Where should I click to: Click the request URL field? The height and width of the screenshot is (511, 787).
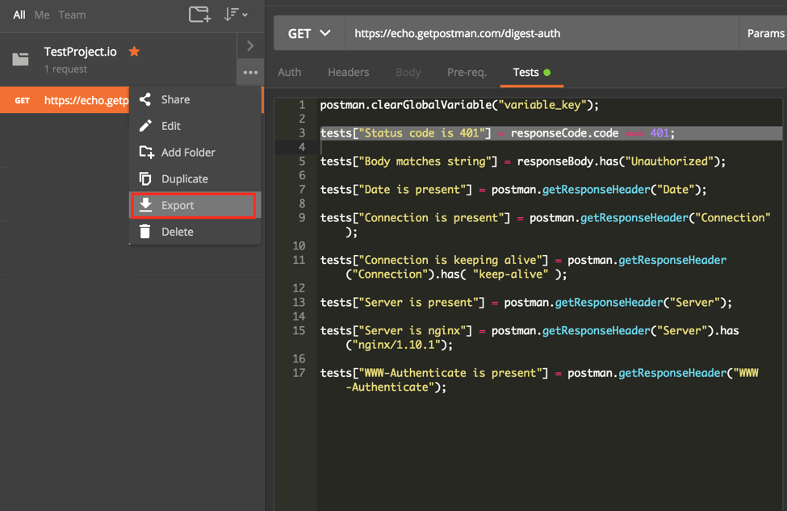(x=542, y=33)
